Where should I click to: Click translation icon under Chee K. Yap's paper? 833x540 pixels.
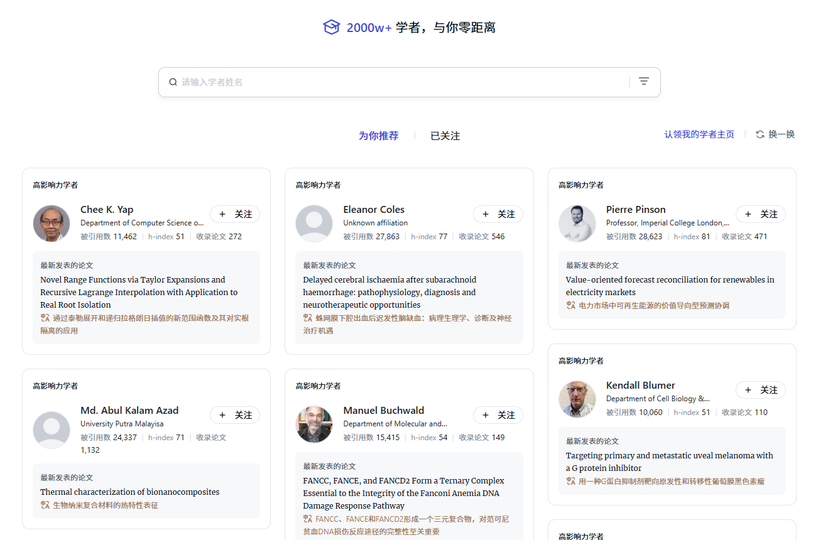click(45, 318)
